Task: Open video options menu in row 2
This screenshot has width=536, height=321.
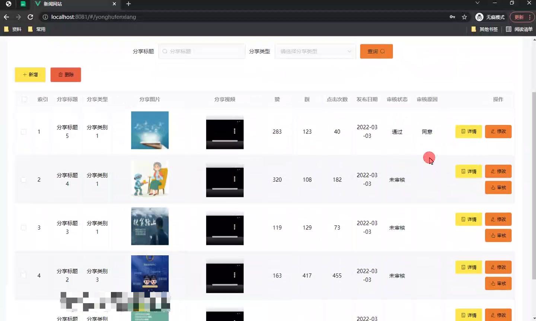Action: point(234,179)
